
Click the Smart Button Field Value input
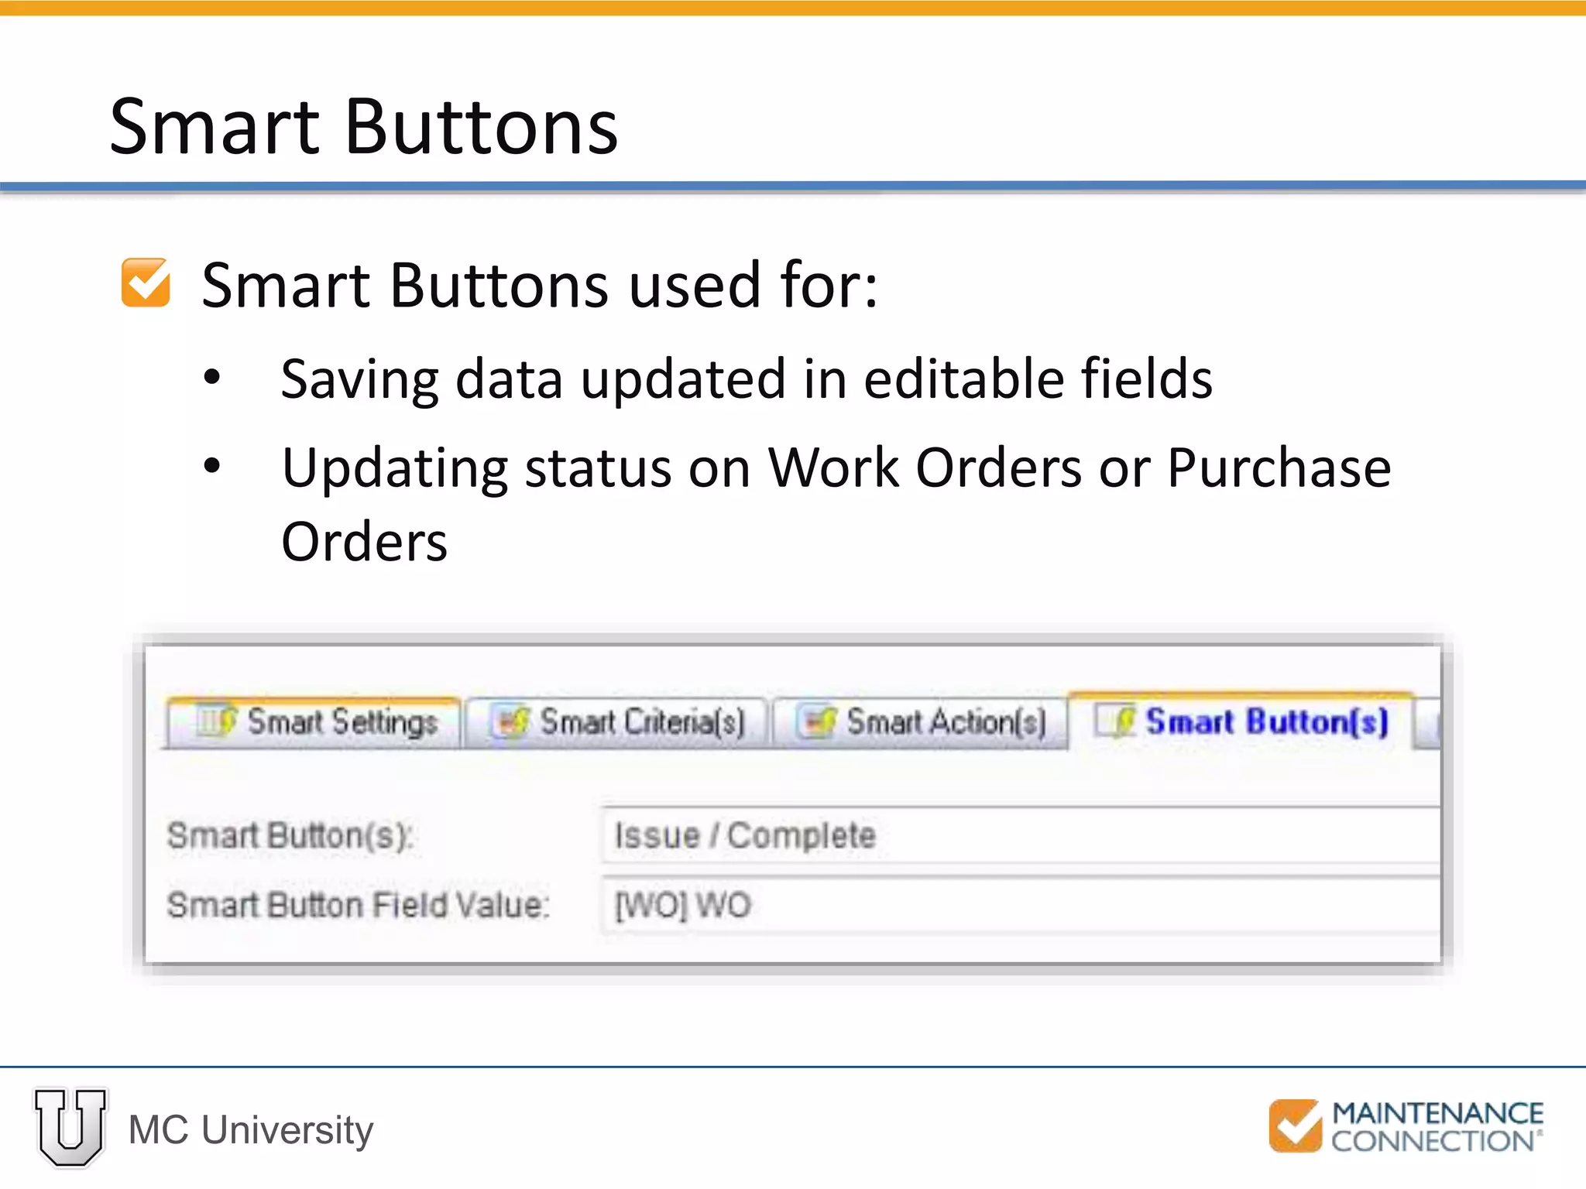point(1021,905)
